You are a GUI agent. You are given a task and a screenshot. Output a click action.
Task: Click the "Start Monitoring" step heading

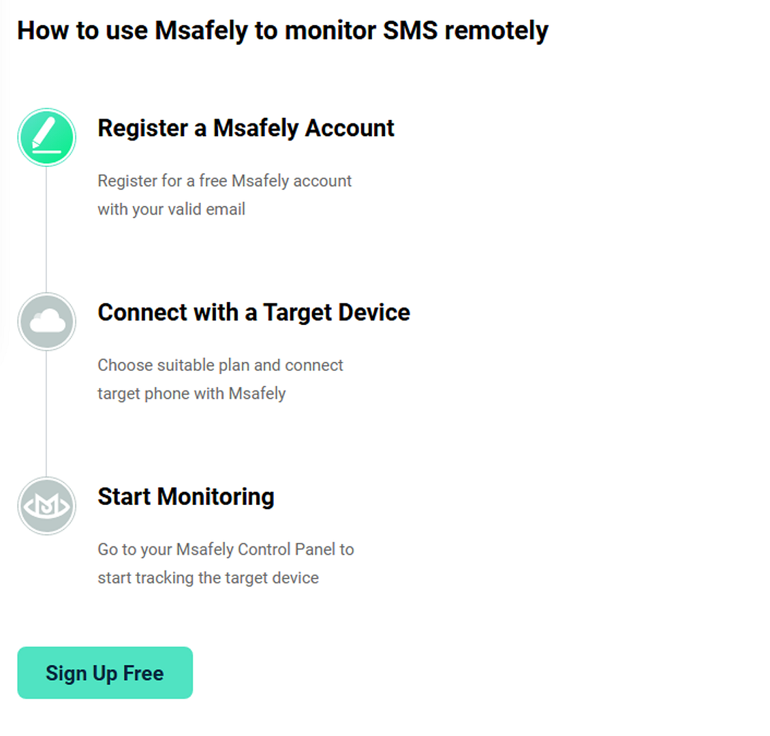[185, 497]
